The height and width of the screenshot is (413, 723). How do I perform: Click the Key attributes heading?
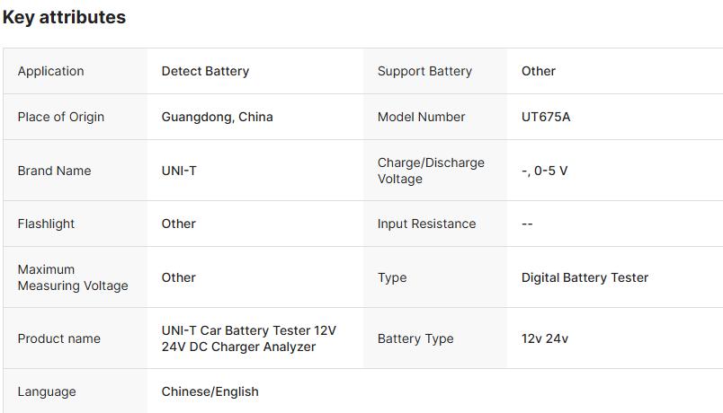[65, 17]
